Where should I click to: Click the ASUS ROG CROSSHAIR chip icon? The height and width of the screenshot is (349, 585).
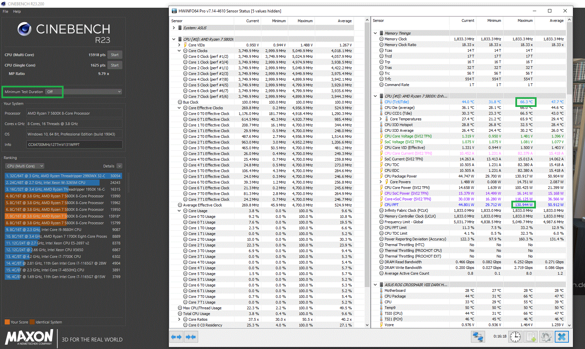click(x=381, y=285)
